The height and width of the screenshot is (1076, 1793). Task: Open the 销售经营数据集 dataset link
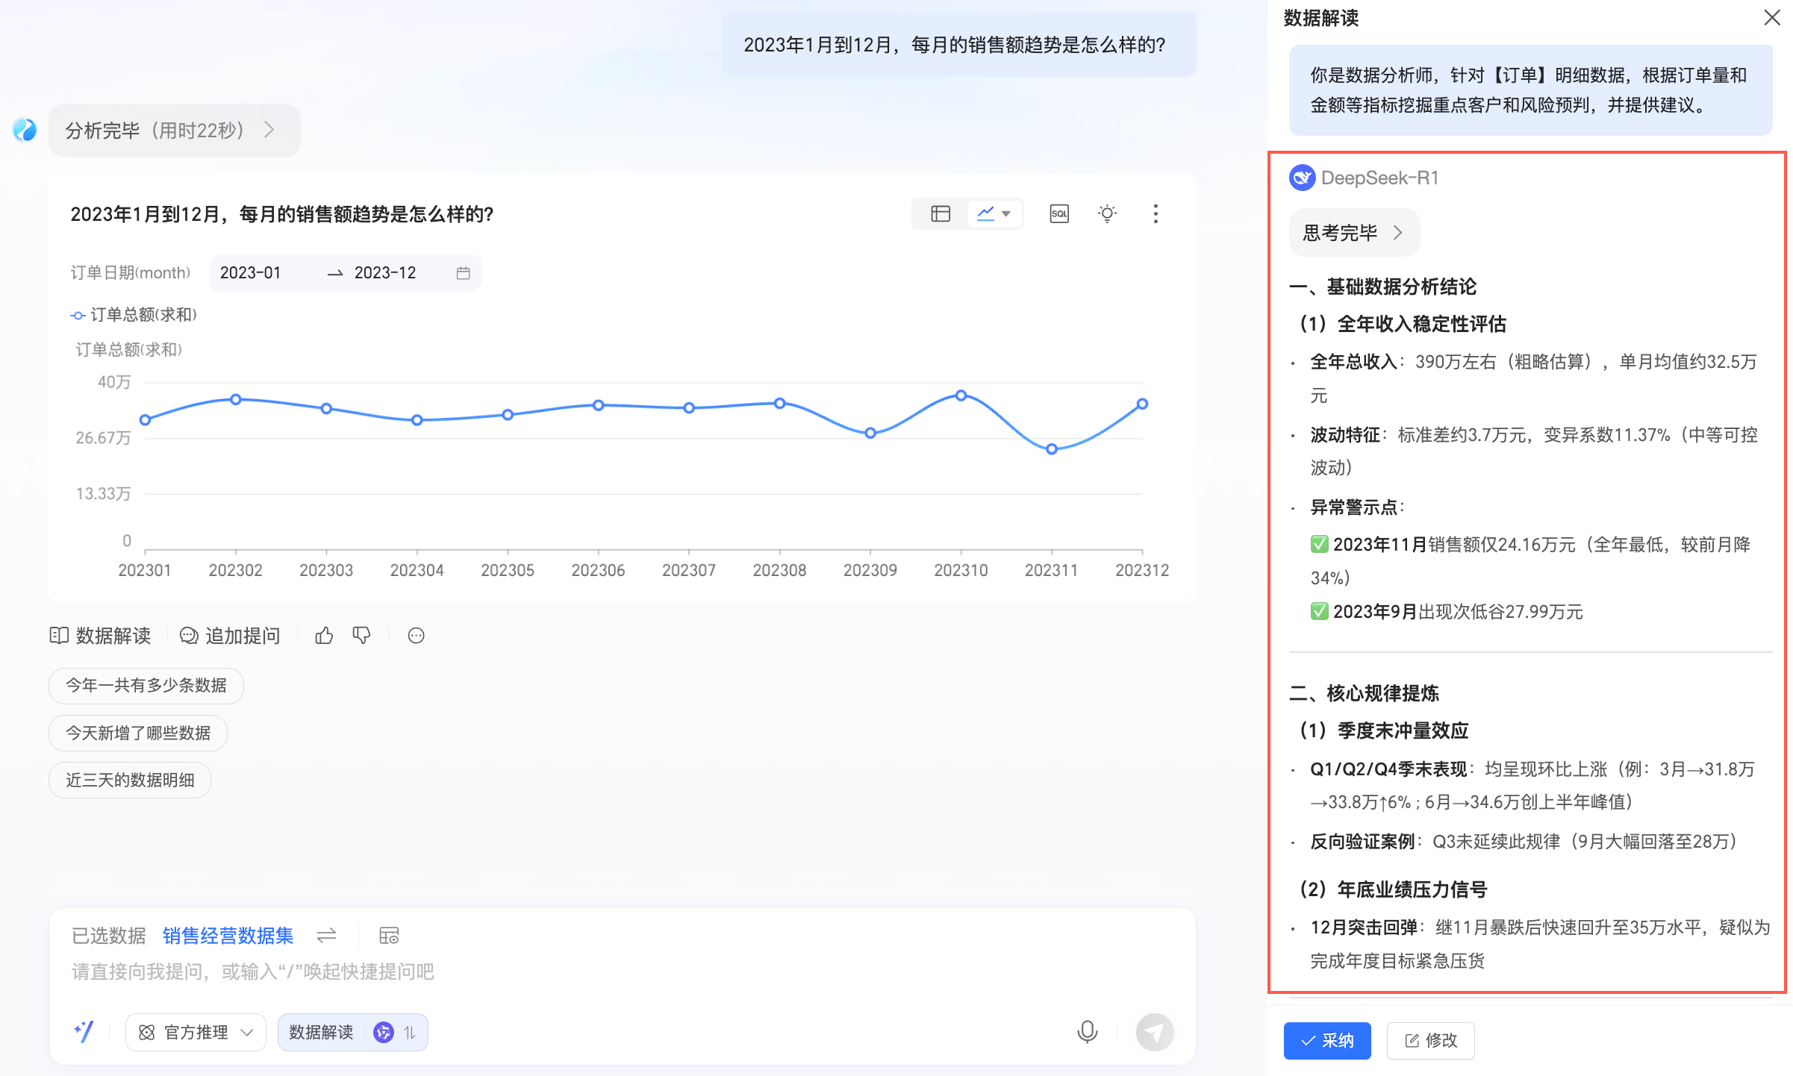click(x=228, y=936)
